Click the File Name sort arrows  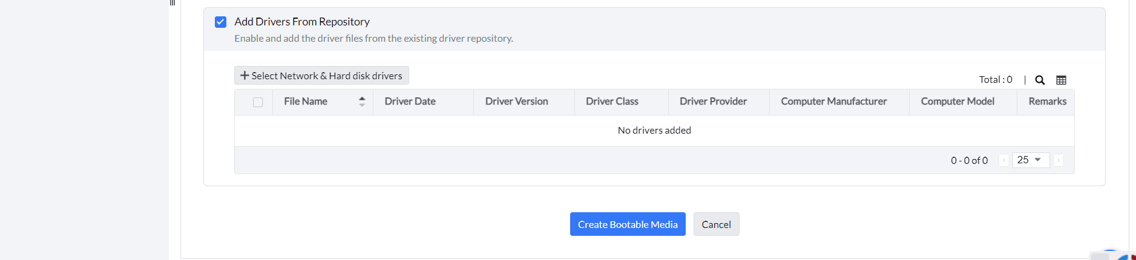click(x=362, y=102)
